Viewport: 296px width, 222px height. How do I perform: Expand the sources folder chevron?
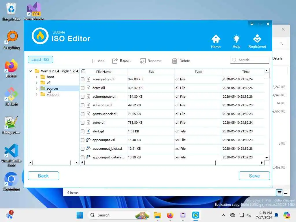click(37, 88)
